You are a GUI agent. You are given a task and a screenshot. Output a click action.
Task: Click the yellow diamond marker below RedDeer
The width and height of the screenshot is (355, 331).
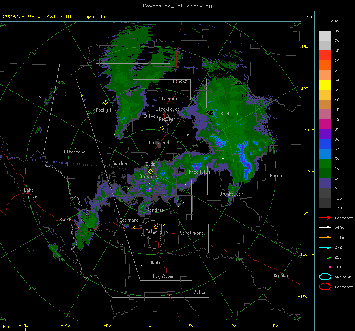[x=162, y=128]
